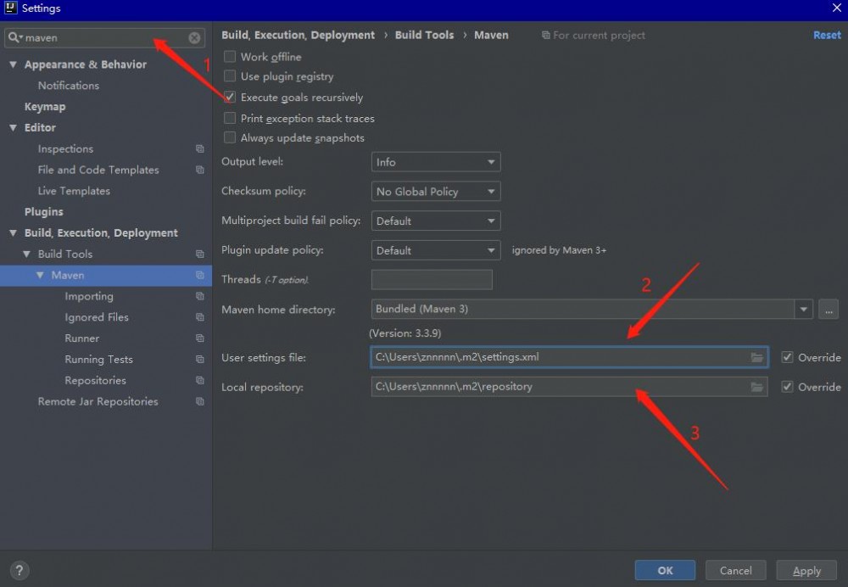Click project-level icon beside File and Code Templates

coord(199,170)
